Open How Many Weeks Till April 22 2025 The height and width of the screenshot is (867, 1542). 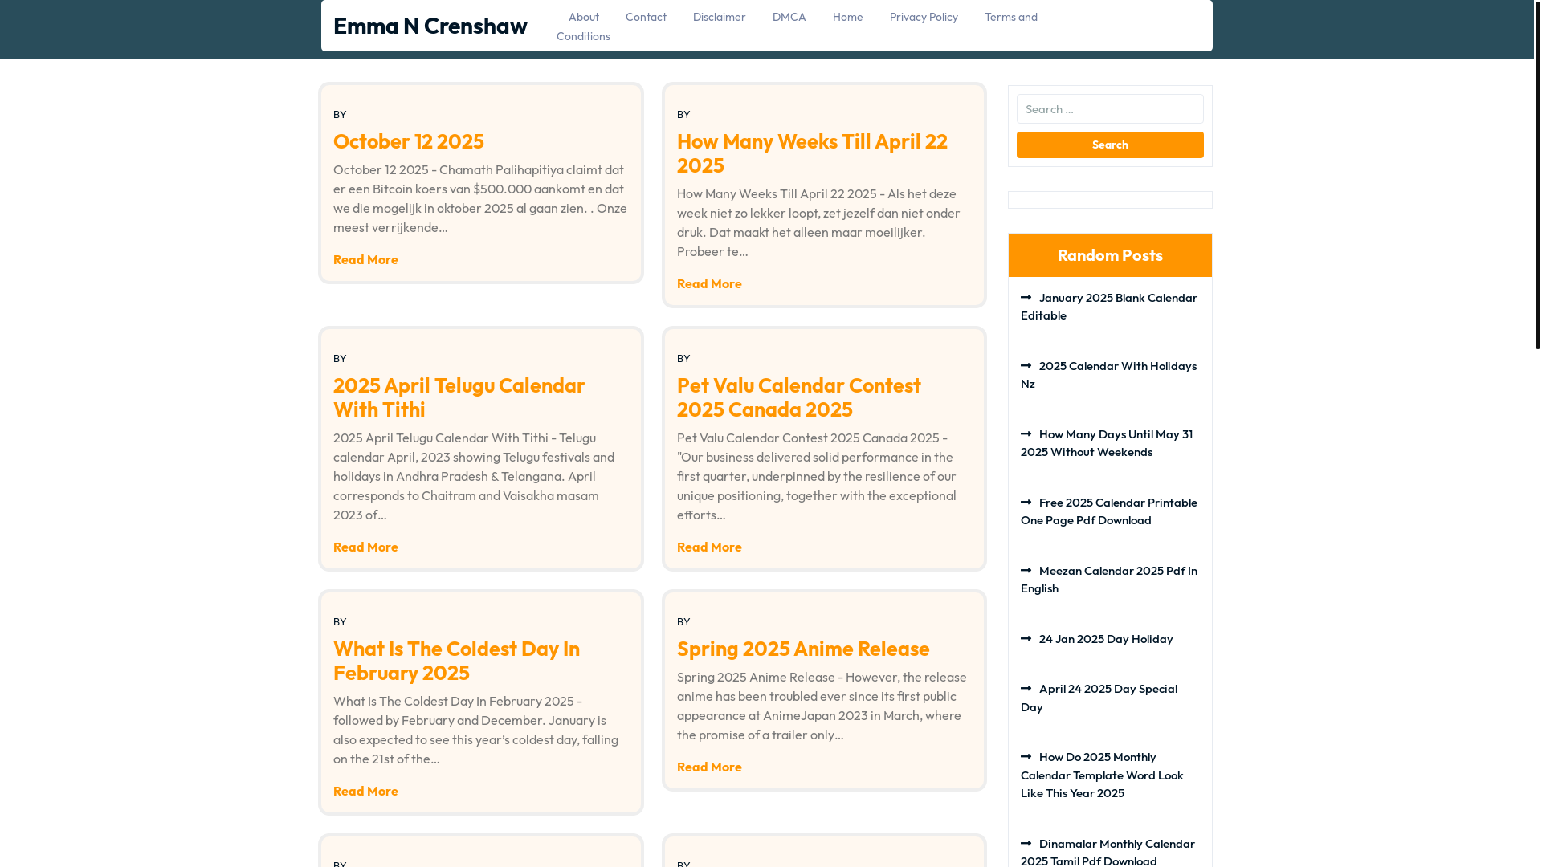812,153
